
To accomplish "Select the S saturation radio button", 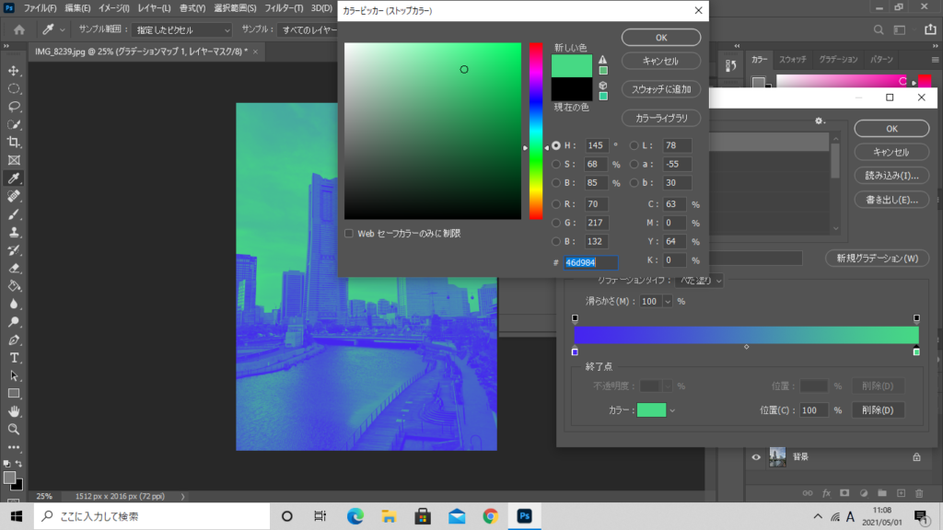I will coord(555,164).
